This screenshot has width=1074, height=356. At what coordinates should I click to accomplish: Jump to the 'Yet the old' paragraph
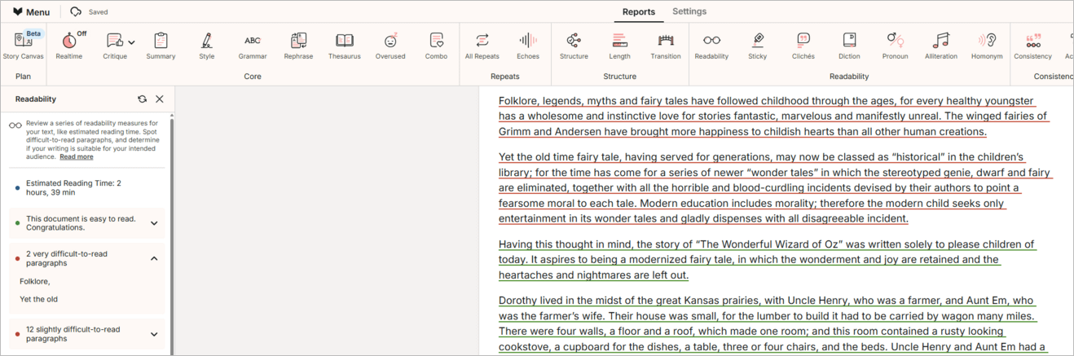point(38,299)
